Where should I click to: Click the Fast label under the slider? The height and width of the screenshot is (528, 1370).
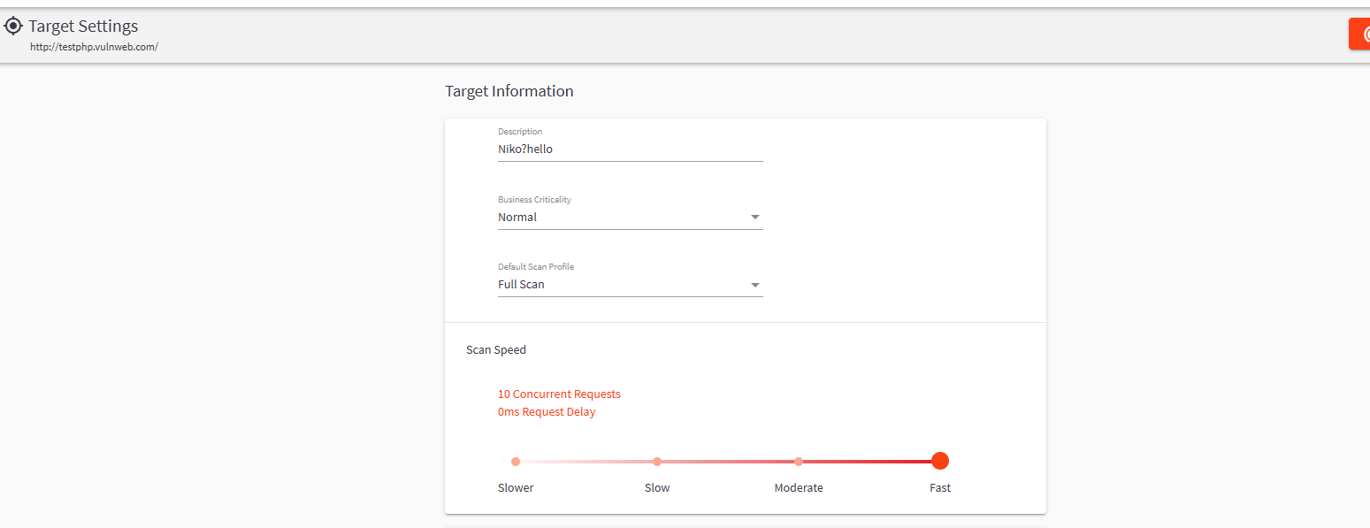pos(940,488)
